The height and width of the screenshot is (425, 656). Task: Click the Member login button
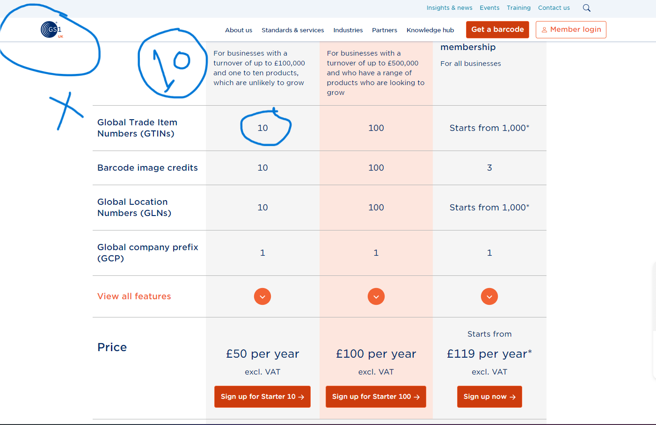tap(571, 29)
